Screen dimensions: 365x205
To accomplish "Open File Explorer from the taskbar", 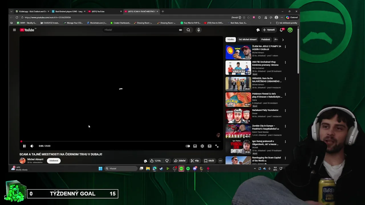I will [148, 169].
